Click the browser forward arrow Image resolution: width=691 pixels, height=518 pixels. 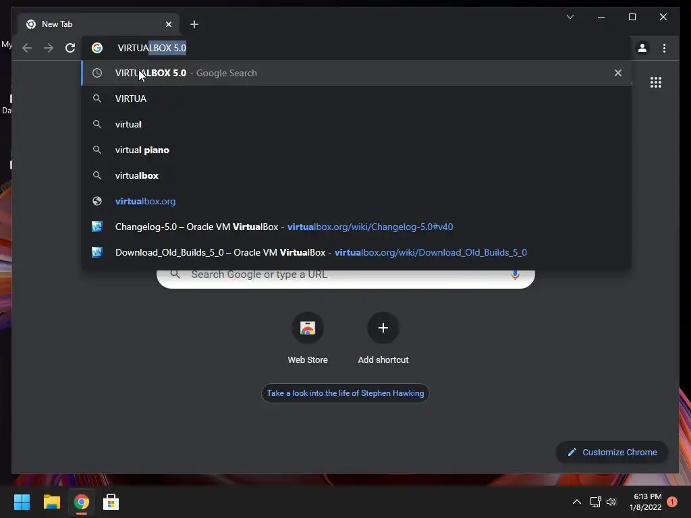coord(49,48)
